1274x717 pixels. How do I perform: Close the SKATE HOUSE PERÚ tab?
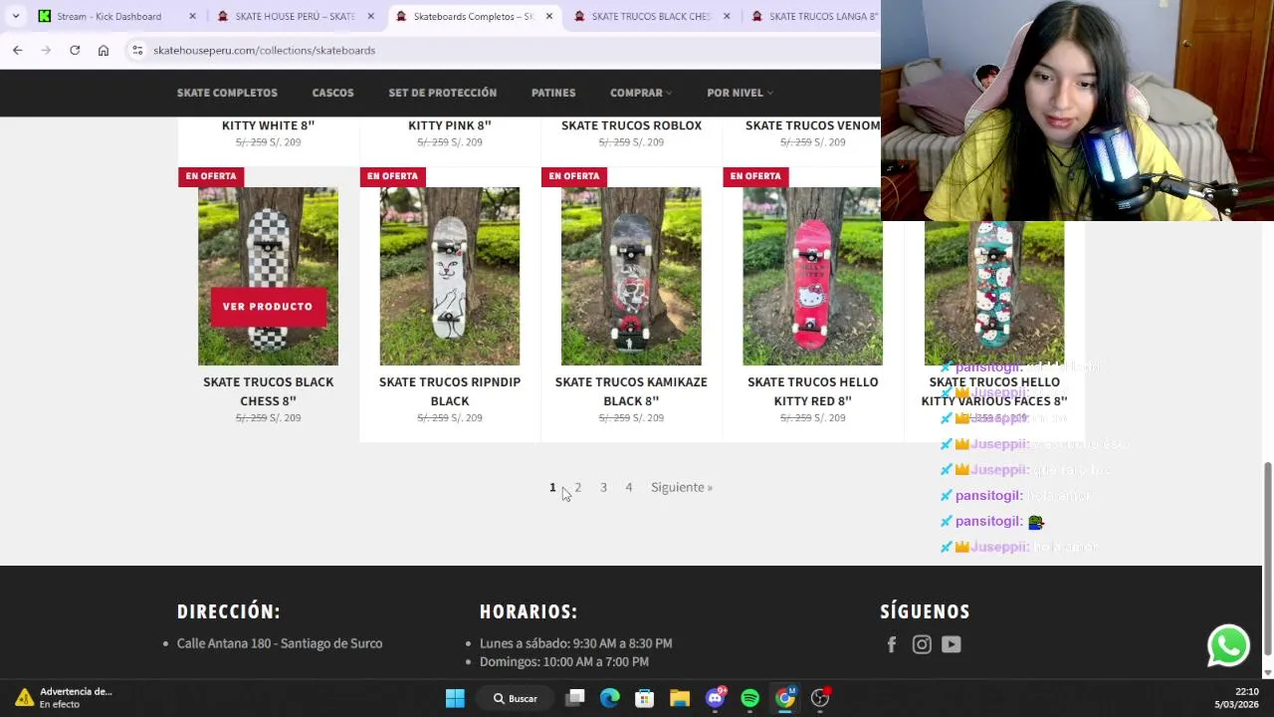pos(370,16)
